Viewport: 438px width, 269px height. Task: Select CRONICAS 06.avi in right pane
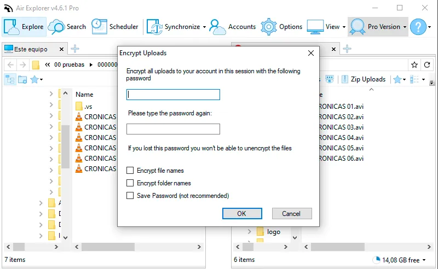pos(341,158)
